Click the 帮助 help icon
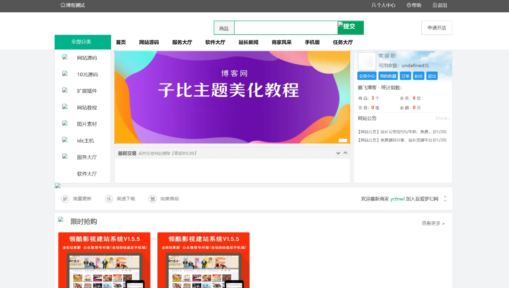This screenshot has width=509, height=288. (x=409, y=5)
